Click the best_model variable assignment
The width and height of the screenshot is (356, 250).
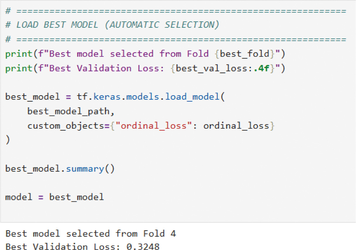click(x=32, y=96)
